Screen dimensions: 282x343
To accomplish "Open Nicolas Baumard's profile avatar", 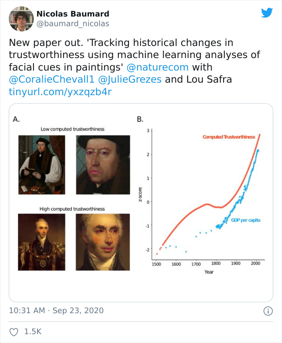I will pyautogui.click(x=21, y=18).
